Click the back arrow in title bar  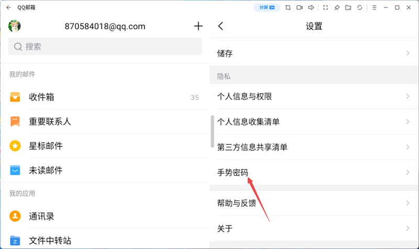(8, 8)
